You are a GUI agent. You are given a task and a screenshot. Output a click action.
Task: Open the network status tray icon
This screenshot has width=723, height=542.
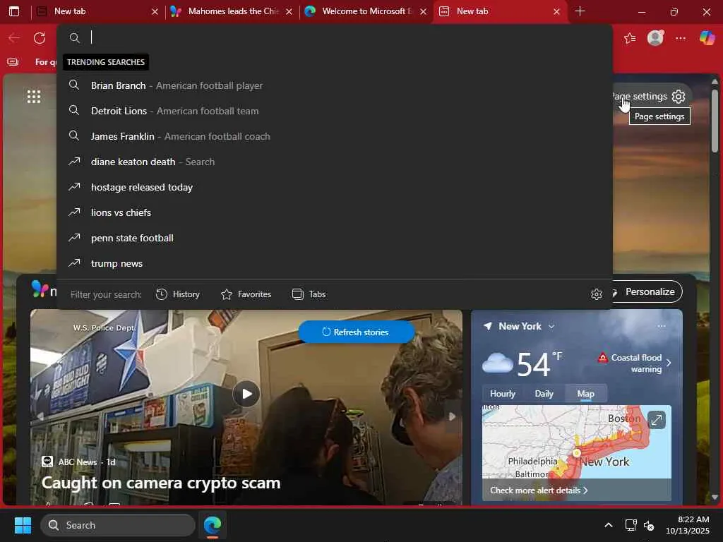click(631, 525)
